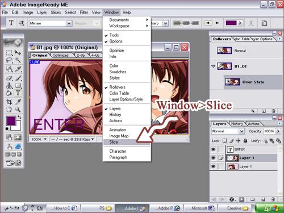
Task: Swap foreground and background colors
Action: (19, 117)
